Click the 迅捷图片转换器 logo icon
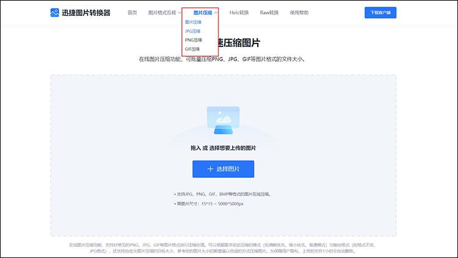 55,12
